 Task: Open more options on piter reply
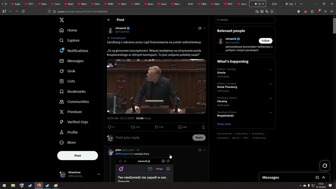click(x=204, y=150)
